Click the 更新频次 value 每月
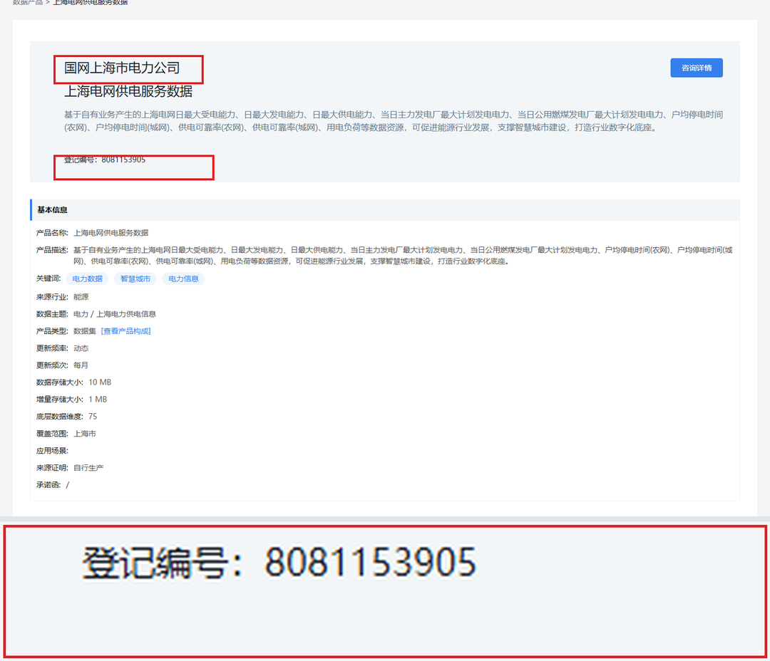 click(81, 365)
